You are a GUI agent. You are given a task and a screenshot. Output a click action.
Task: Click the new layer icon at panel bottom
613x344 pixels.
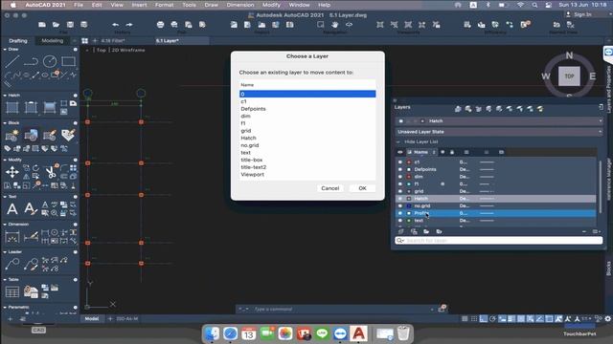point(400,231)
